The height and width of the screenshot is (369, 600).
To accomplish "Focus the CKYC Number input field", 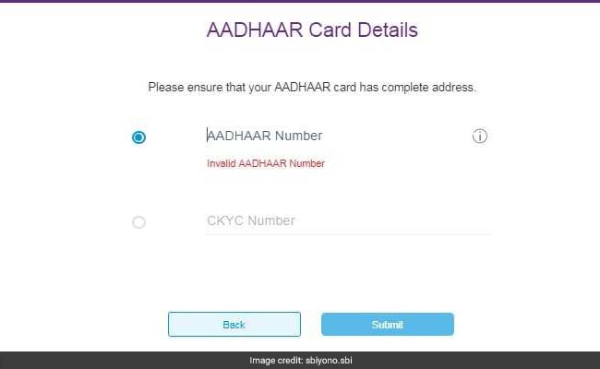I will point(349,221).
